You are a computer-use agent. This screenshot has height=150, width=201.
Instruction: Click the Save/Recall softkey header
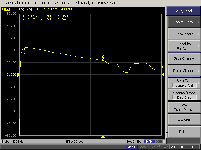coord(183,11)
